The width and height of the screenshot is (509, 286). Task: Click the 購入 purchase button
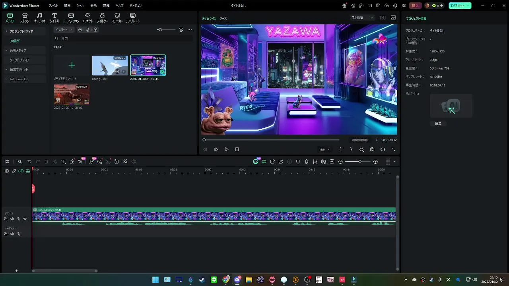pos(415,6)
